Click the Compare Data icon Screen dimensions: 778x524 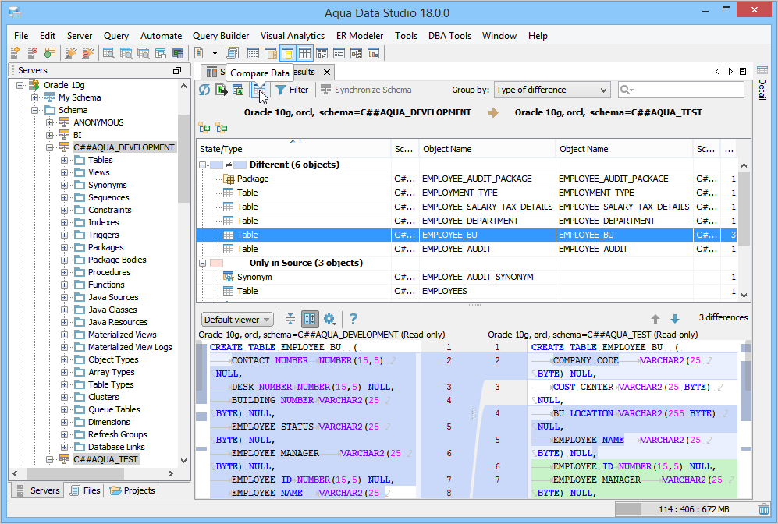coord(260,90)
